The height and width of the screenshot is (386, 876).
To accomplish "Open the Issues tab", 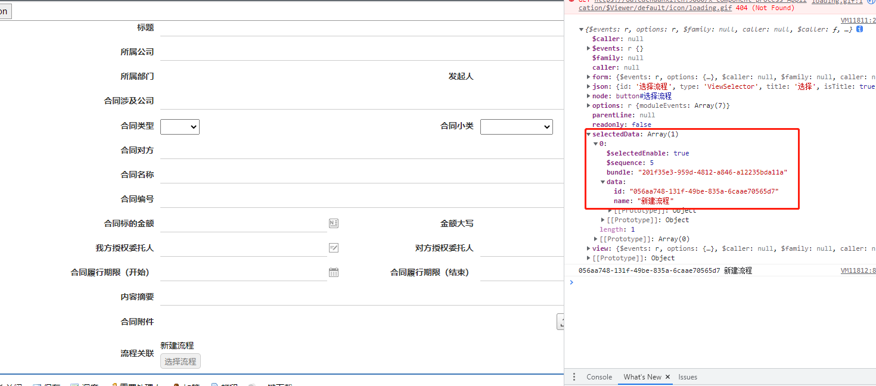I will click(688, 376).
